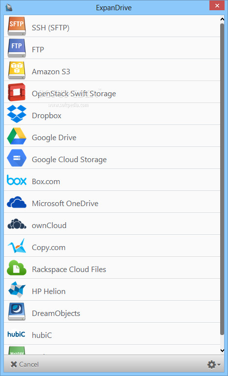The image size is (228, 376).
Task: Pick the hubiC text label
Action: 42,335
